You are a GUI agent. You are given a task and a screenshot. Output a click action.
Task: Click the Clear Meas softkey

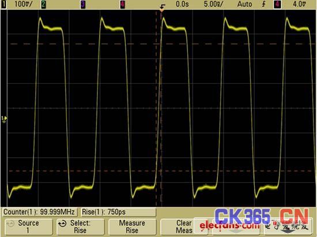(184, 227)
